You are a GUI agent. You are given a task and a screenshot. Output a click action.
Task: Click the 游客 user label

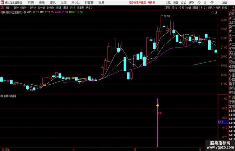point(225,2)
